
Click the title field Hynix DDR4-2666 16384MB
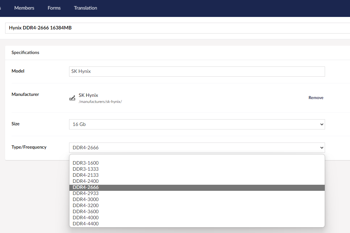point(178,28)
